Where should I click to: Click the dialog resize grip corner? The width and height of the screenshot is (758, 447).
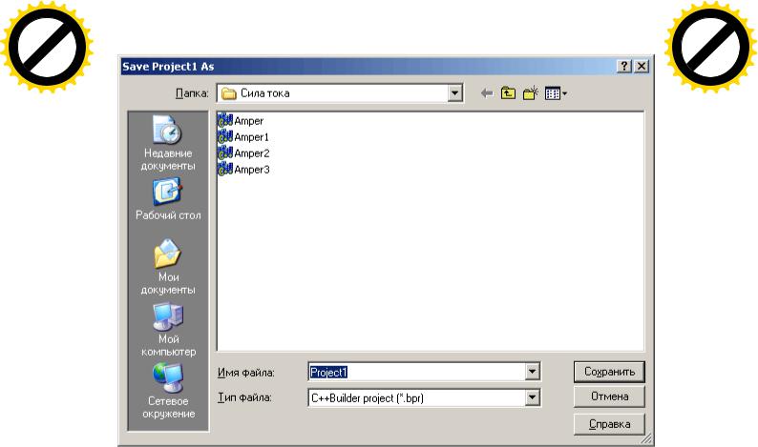[x=647, y=438]
